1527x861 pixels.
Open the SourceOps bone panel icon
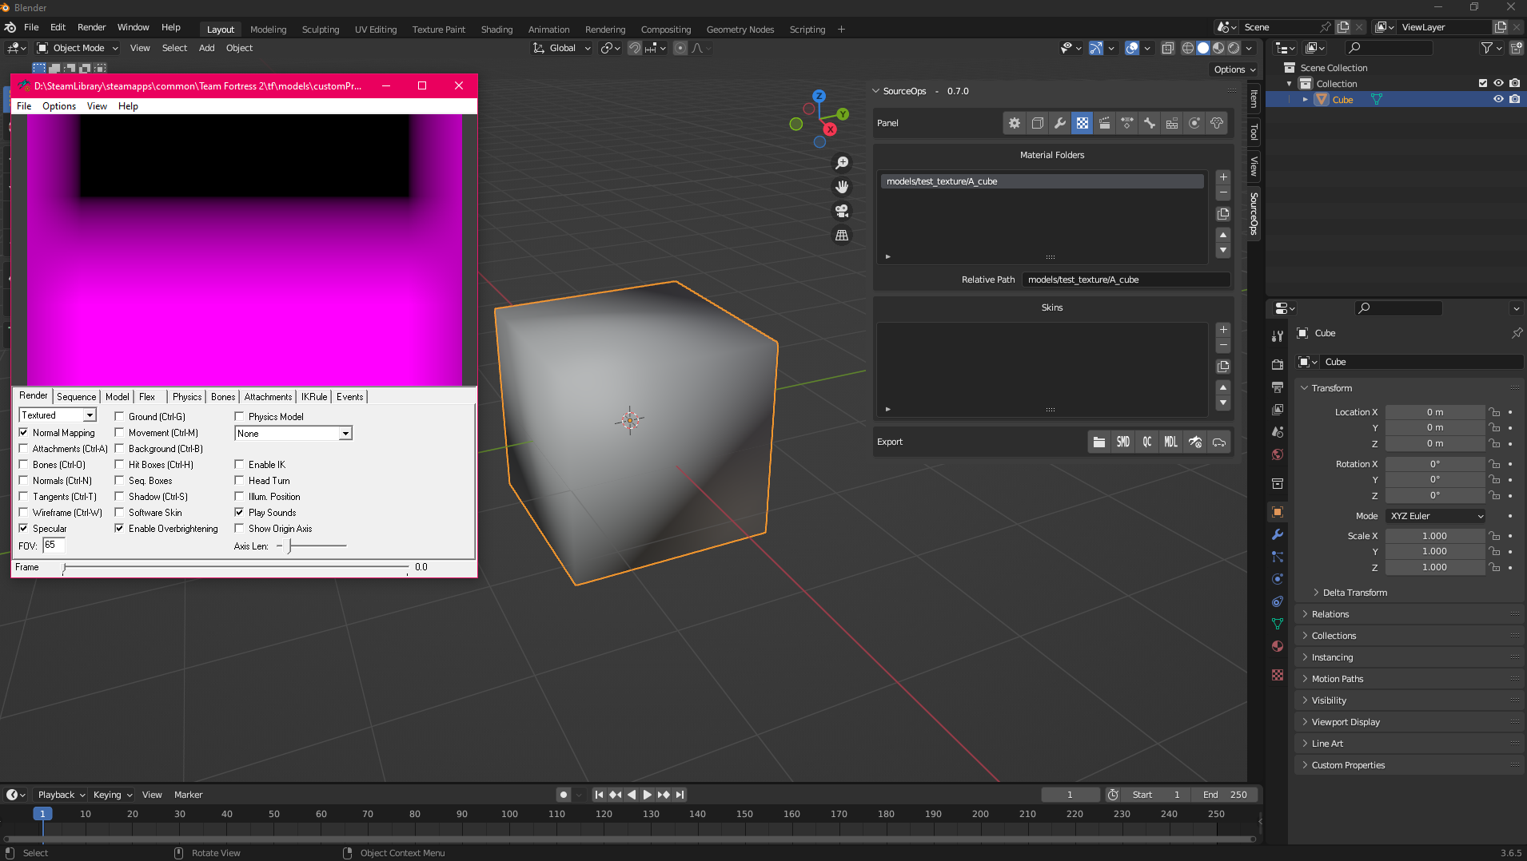click(1149, 123)
